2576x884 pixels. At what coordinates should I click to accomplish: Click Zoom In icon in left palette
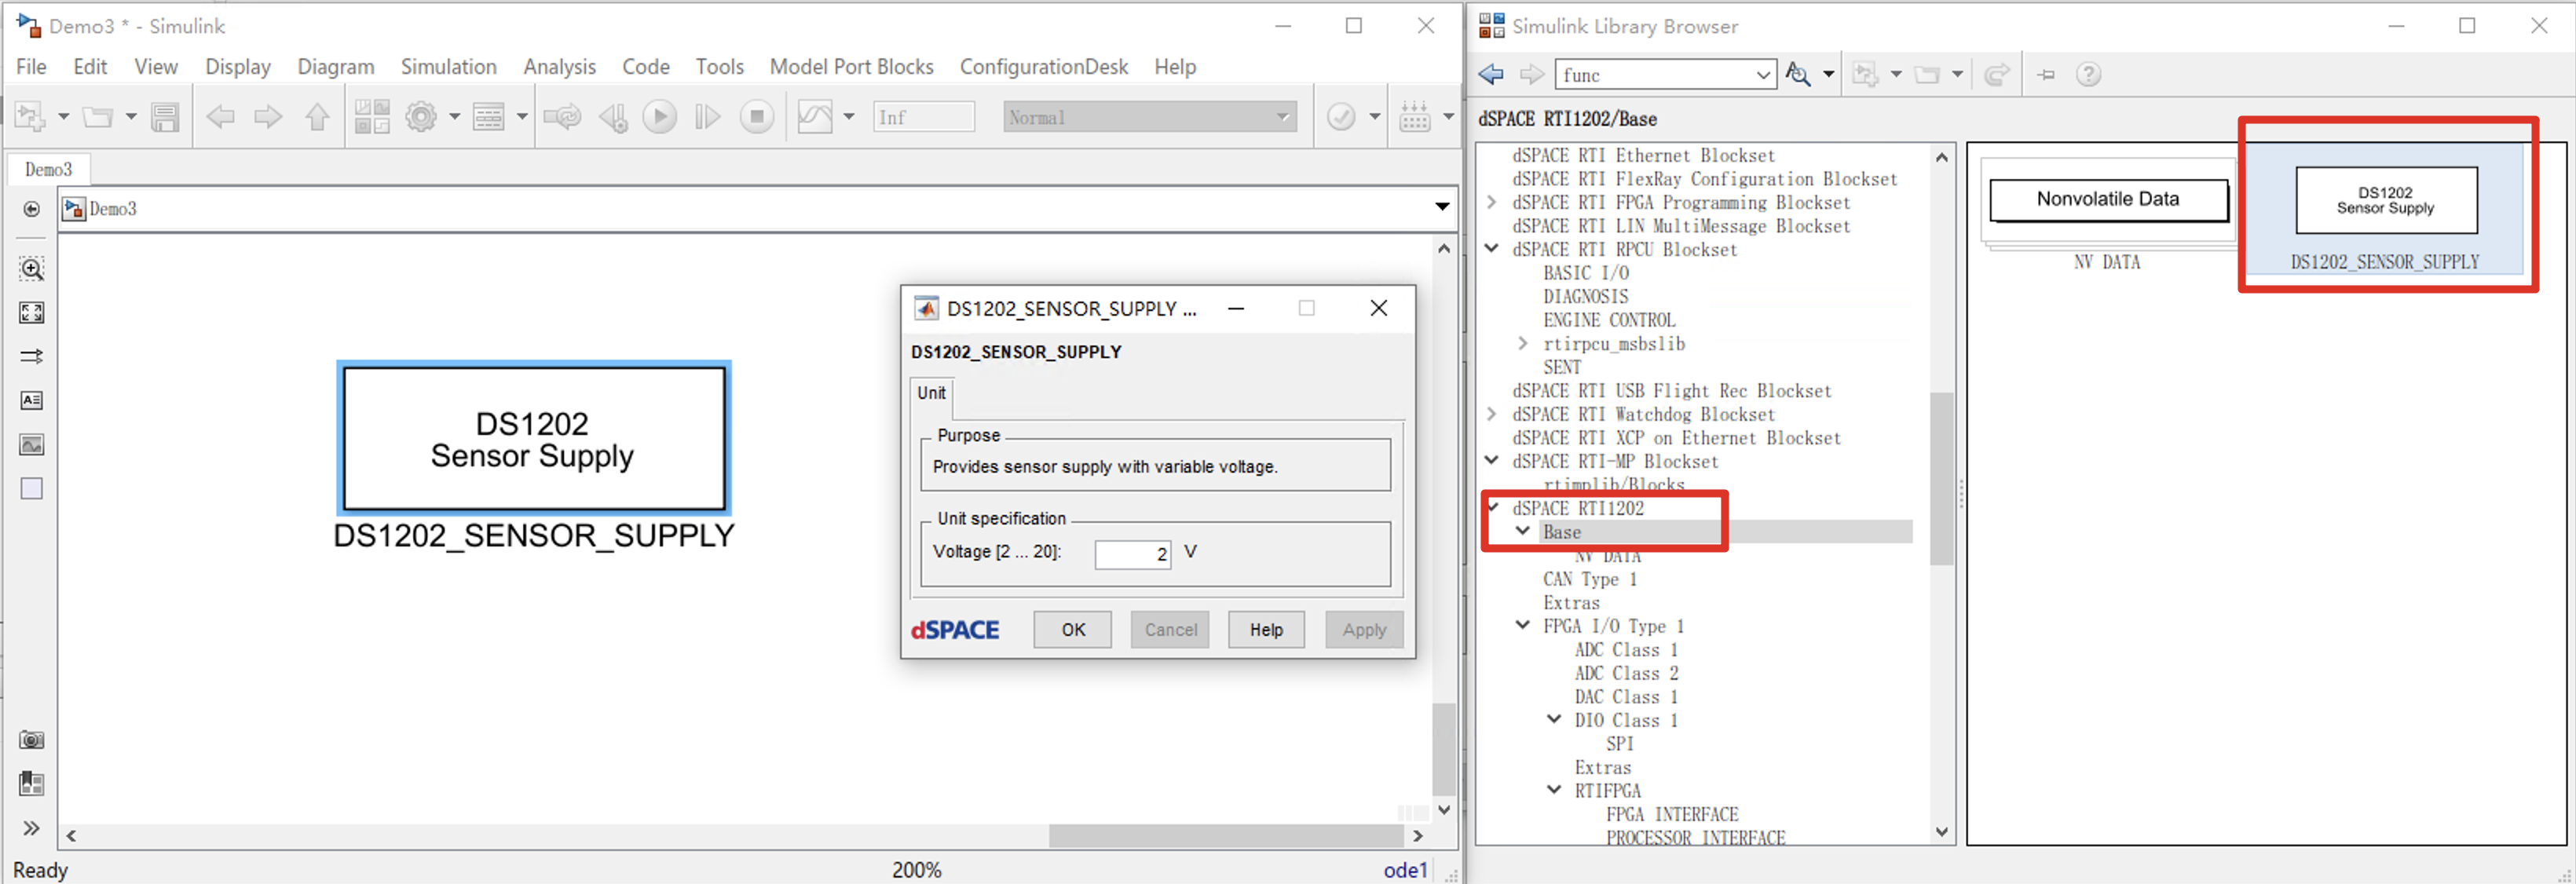[32, 268]
